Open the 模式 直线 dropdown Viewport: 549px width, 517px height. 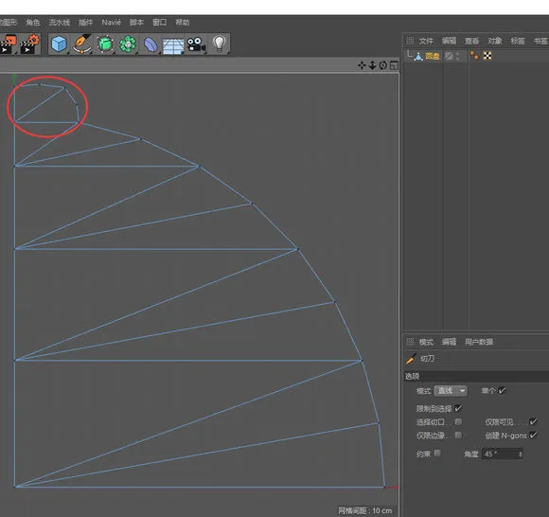pos(451,390)
